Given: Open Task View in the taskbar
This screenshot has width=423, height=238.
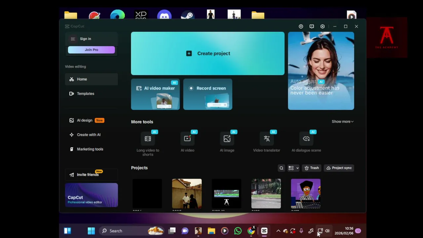Looking at the screenshot, I should tap(172, 231).
